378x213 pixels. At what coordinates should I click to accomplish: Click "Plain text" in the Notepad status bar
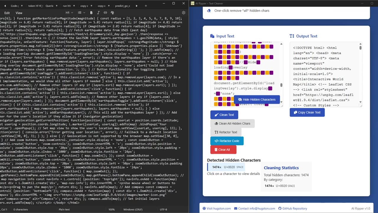pyautogui.click(x=64, y=209)
